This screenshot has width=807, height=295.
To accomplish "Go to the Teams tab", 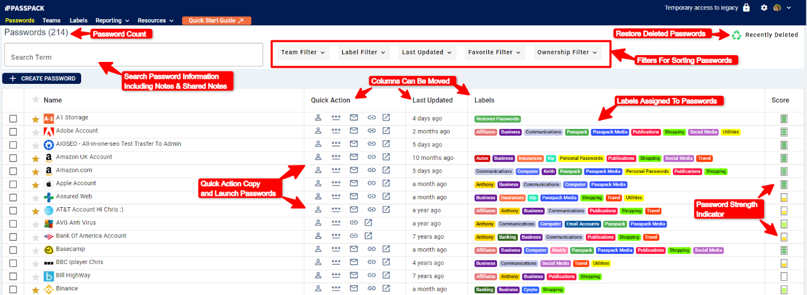I will coord(52,20).
